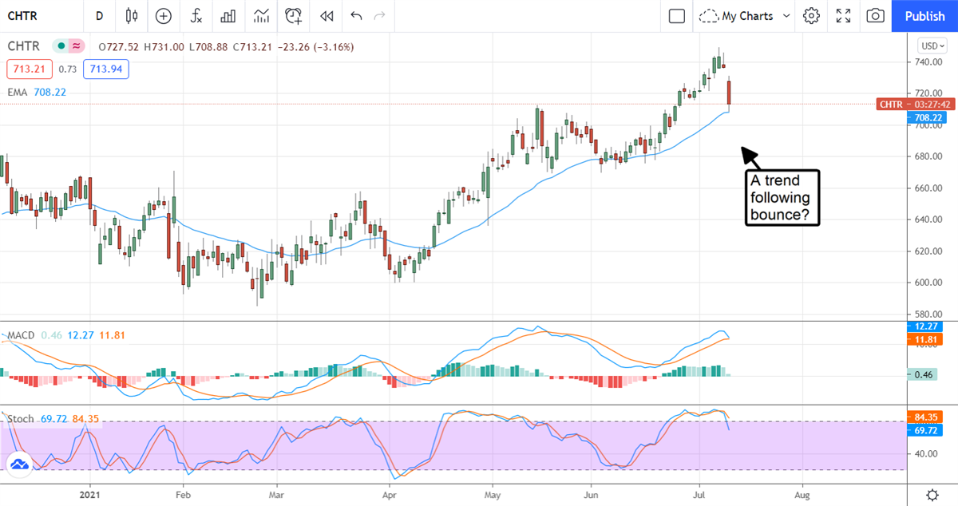
Task: Select the MACD indicator legend
Action: click(21, 335)
